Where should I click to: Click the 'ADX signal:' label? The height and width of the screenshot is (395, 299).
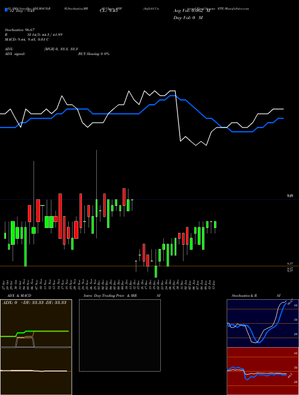14,54
